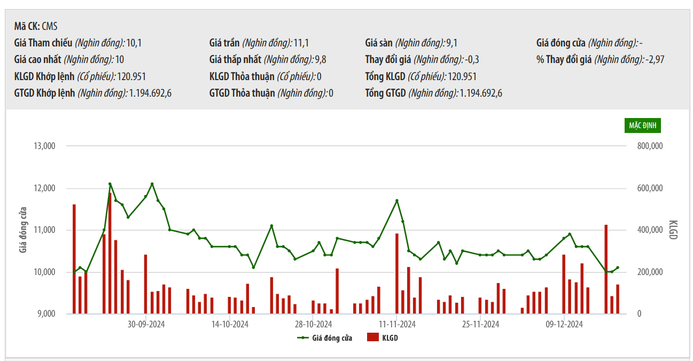Click the green MẶC ĐỊNH button
This screenshot has width=693, height=361.
[x=643, y=125]
